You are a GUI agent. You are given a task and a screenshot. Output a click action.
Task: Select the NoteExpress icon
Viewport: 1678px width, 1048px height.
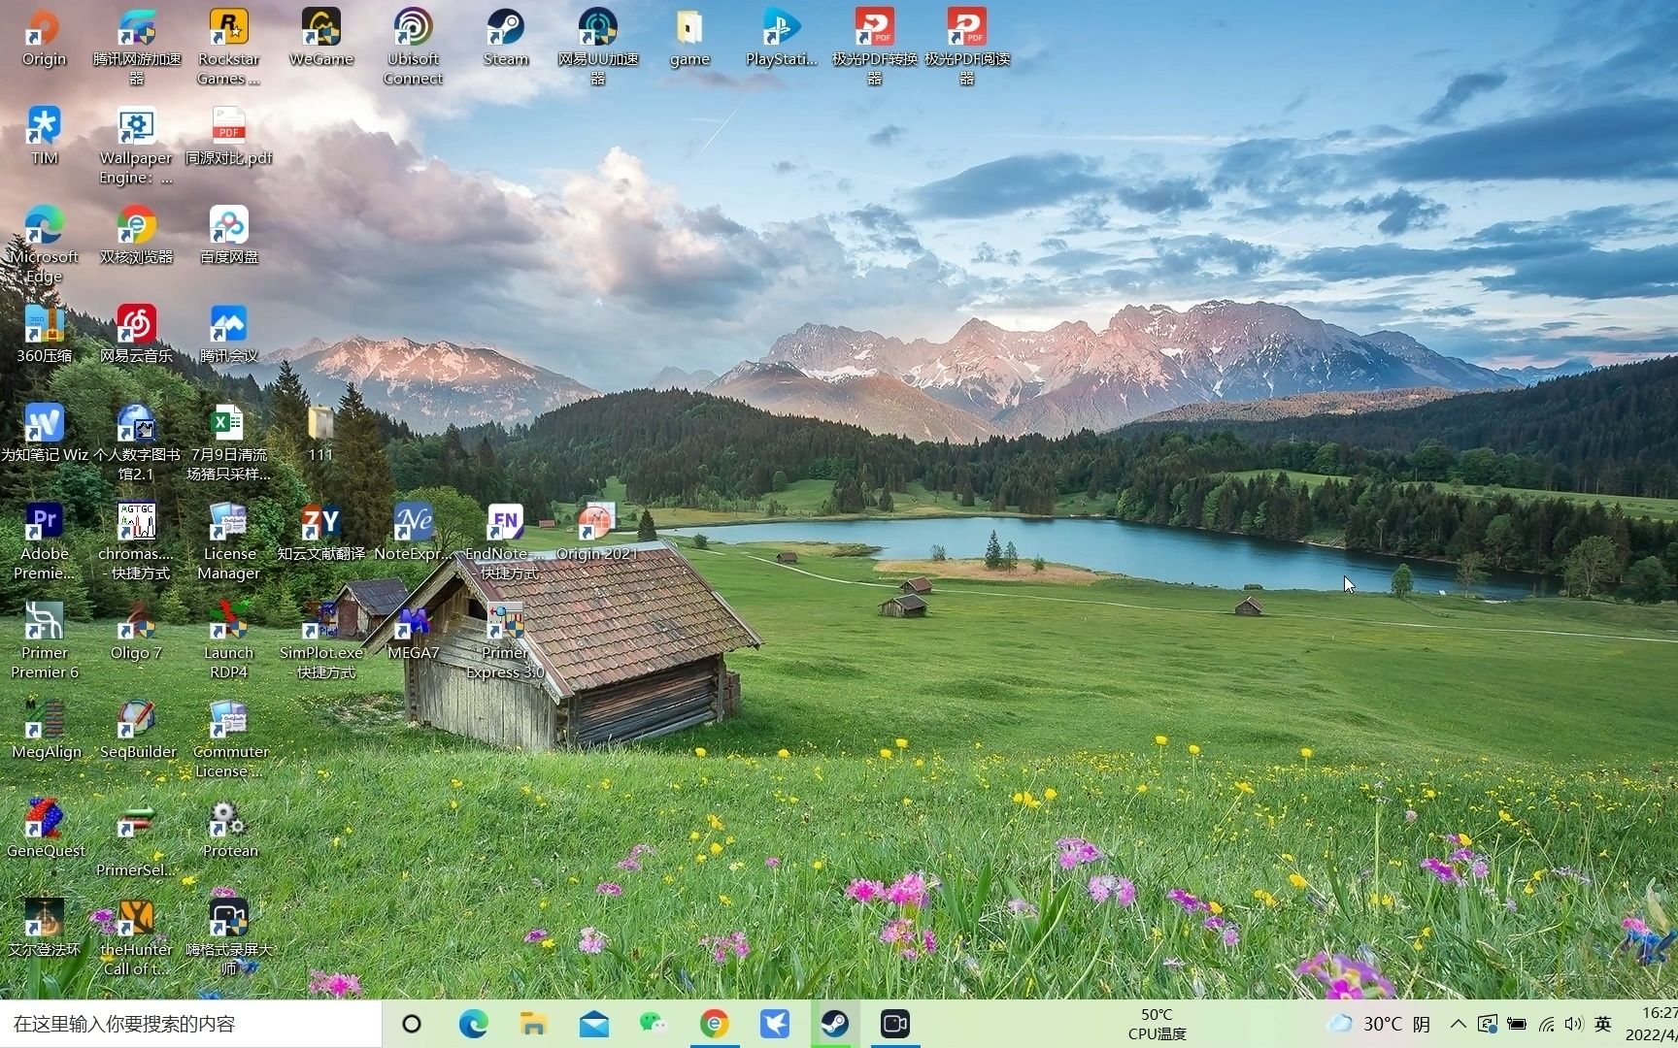point(413,532)
